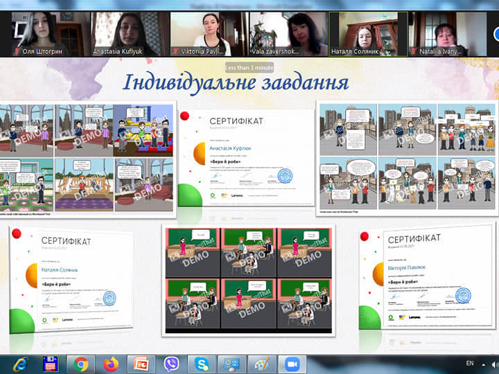Viewport: 499px width, 374px height.
Task: Switch to the PowerPoint taskbar window
Action: 141,364
